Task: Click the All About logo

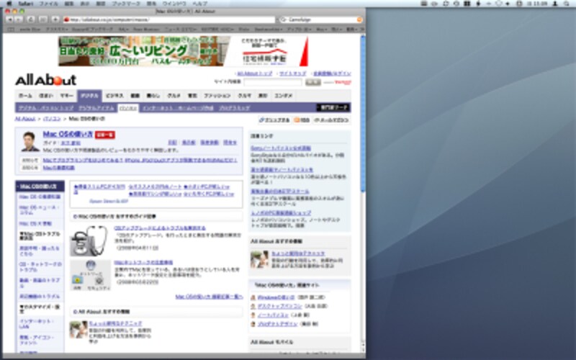Action: point(45,80)
